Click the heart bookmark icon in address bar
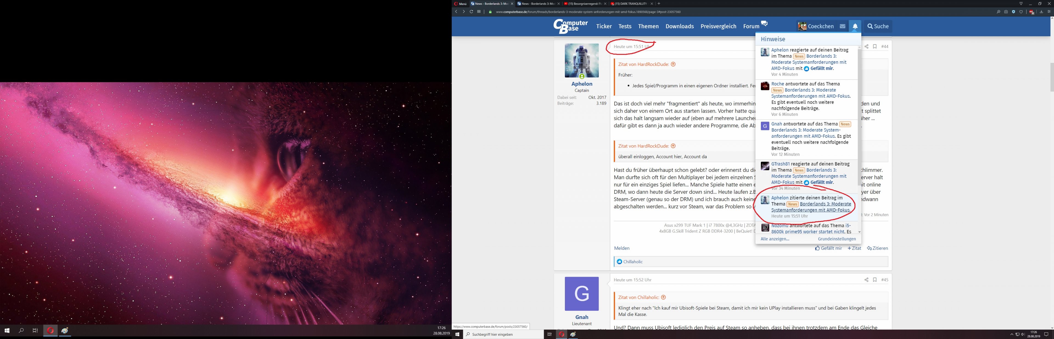The height and width of the screenshot is (339, 1054). (1021, 12)
